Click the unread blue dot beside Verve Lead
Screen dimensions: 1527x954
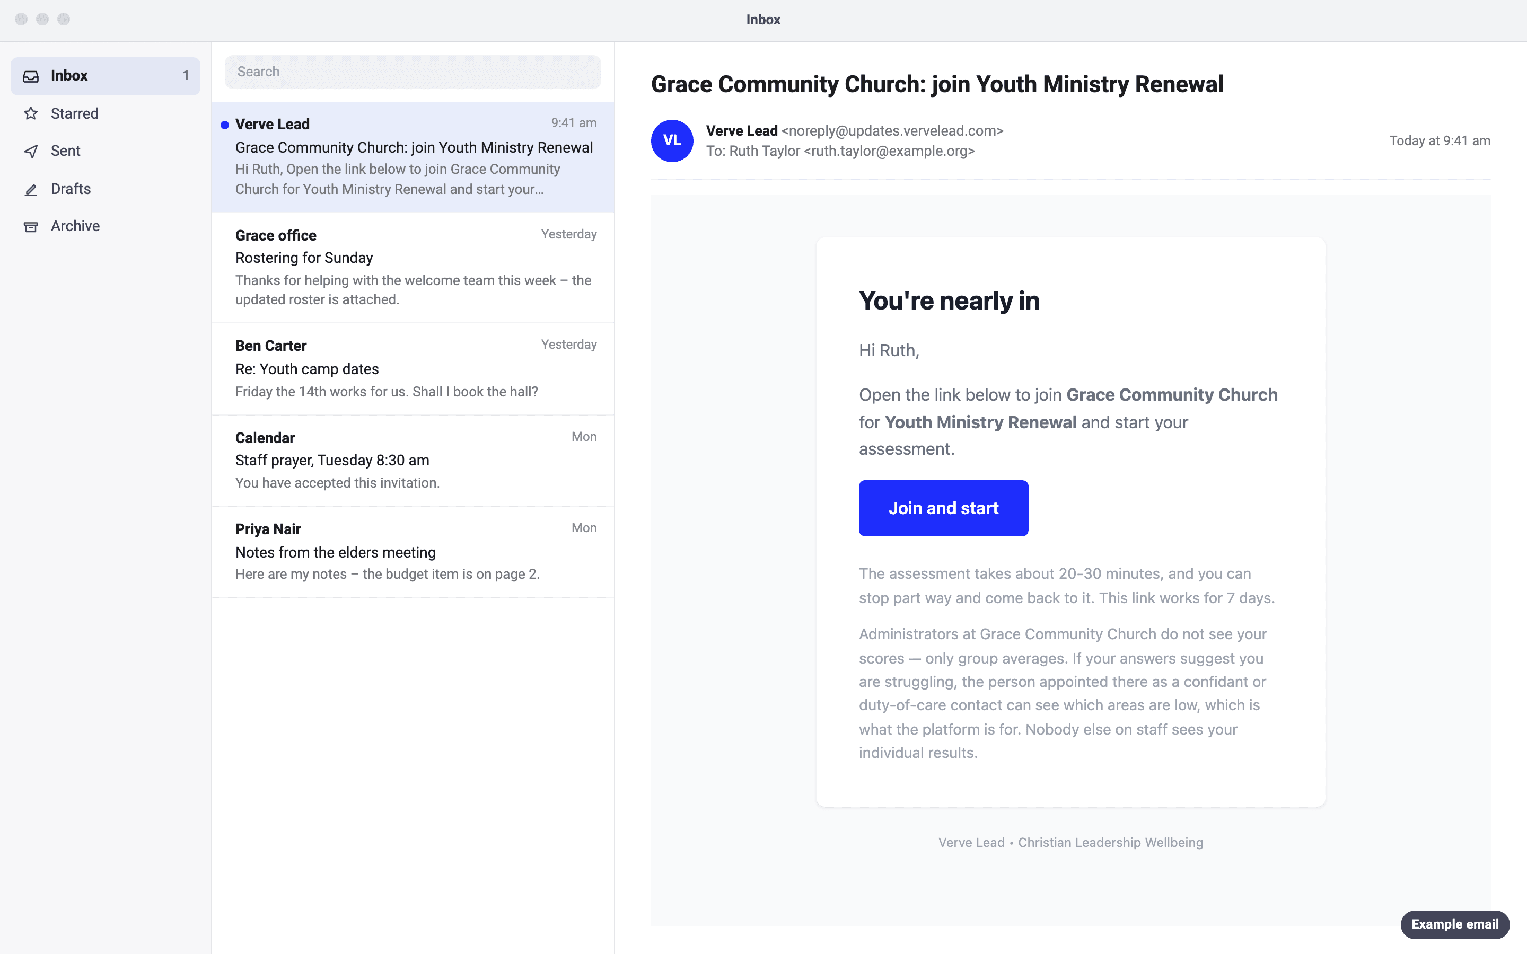[x=225, y=125]
